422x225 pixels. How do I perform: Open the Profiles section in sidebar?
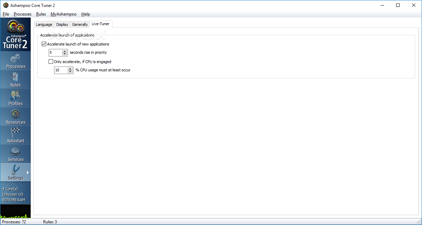(x=16, y=98)
